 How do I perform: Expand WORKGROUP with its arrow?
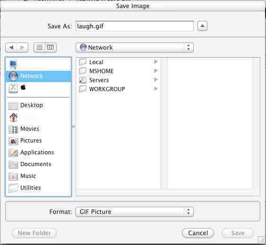click(x=156, y=89)
